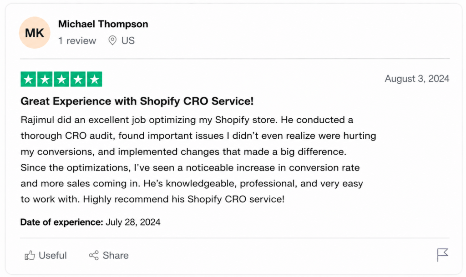
Task: Click the US location label
Action: point(128,40)
